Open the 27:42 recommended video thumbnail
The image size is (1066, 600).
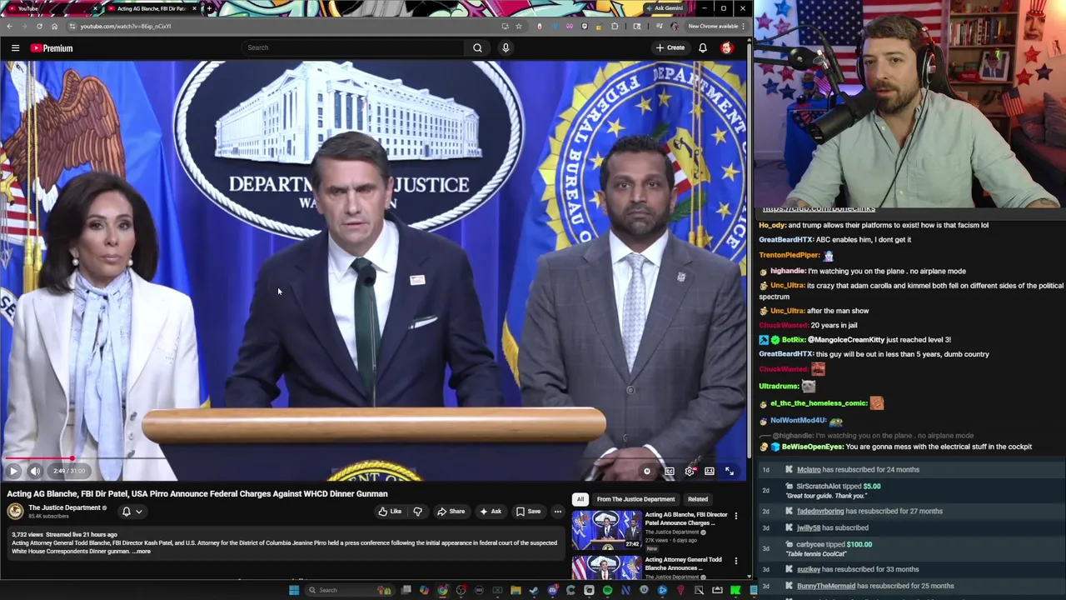point(606,531)
